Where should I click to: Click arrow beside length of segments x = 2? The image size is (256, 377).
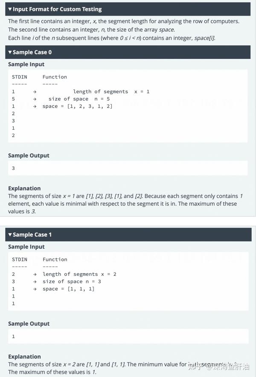(35, 275)
